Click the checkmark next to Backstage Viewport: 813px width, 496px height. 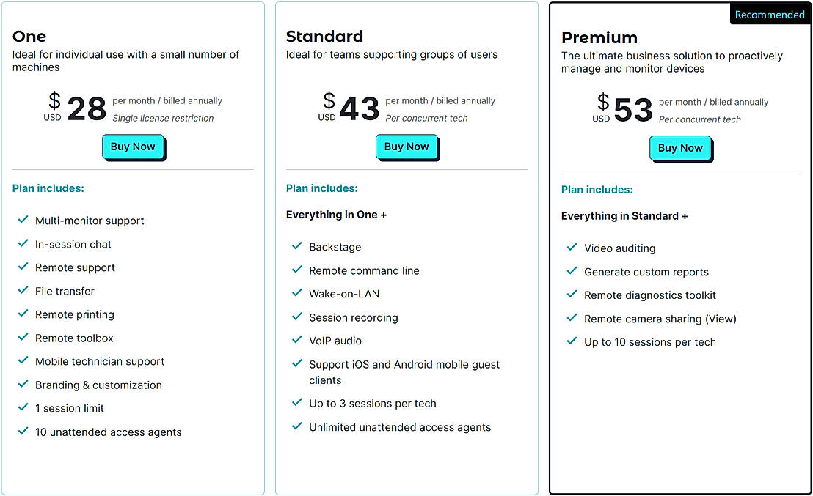click(296, 246)
